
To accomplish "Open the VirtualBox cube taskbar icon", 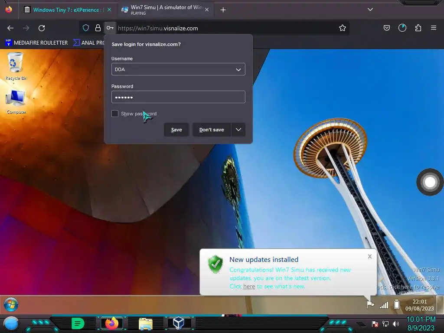I will 179,323.
